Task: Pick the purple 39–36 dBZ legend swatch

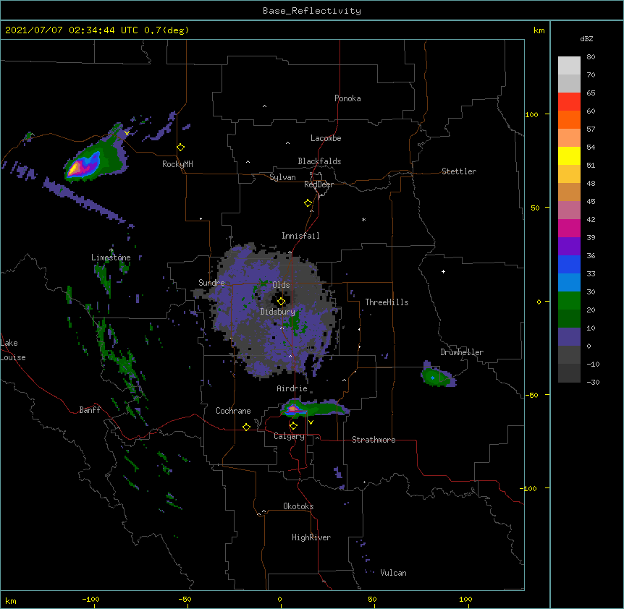Action: click(569, 247)
